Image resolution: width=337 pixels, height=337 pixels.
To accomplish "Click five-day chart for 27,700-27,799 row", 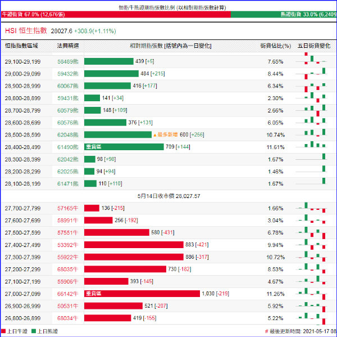I will 311,208.
